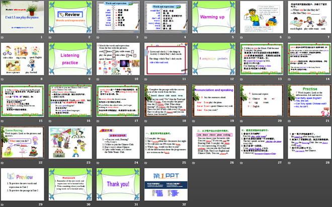Preview transition star icon below slide 18
The image size is (332, 207).
tap(146, 121)
